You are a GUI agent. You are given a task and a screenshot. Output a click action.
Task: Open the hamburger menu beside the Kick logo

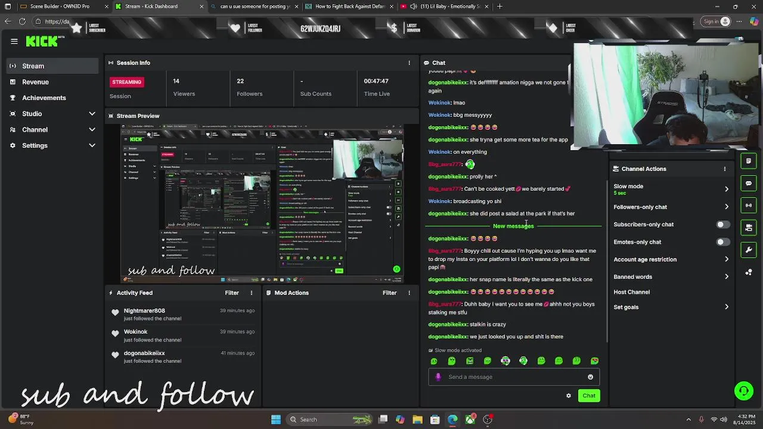click(x=14, y=41)
